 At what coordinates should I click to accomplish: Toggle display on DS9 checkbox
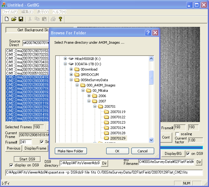(12, 165)
